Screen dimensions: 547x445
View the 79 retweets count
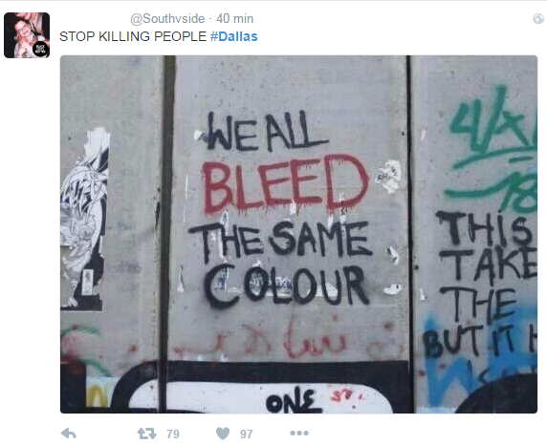(173, 434)
